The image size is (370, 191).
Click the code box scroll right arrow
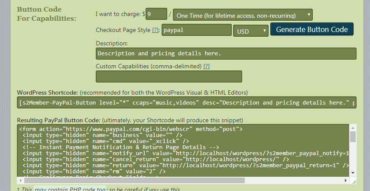tap(346, 180)
